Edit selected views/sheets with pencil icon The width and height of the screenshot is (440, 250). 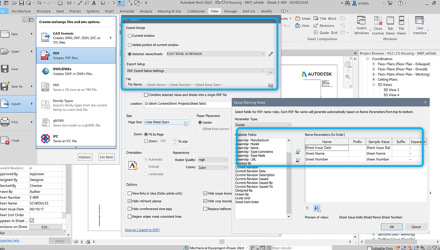pyautogui.click(x=271, y=54)
